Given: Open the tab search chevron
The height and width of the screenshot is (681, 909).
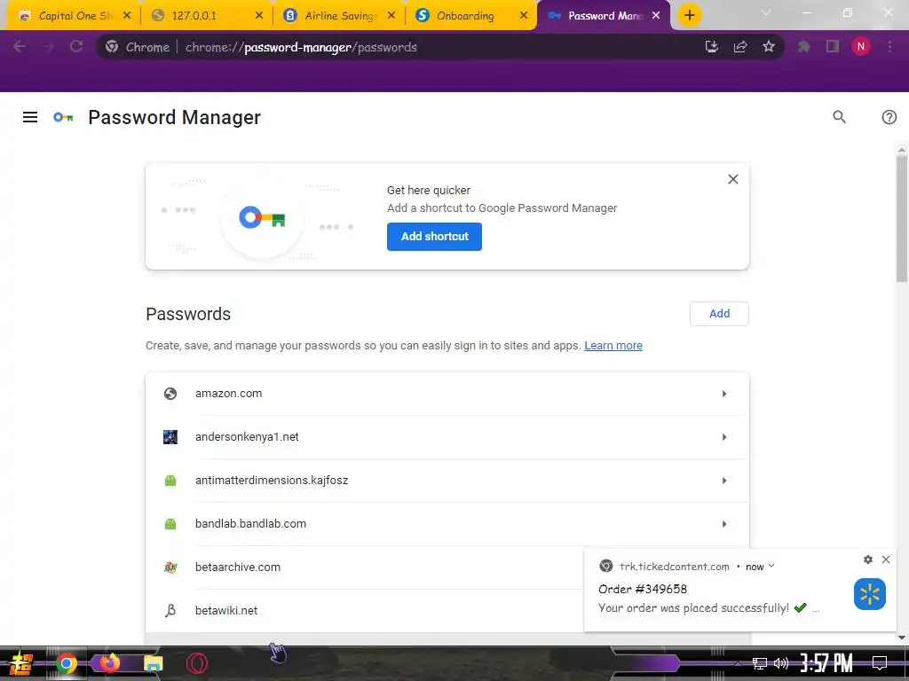Looking at the screenshot, I should click(x=766, y=12).
